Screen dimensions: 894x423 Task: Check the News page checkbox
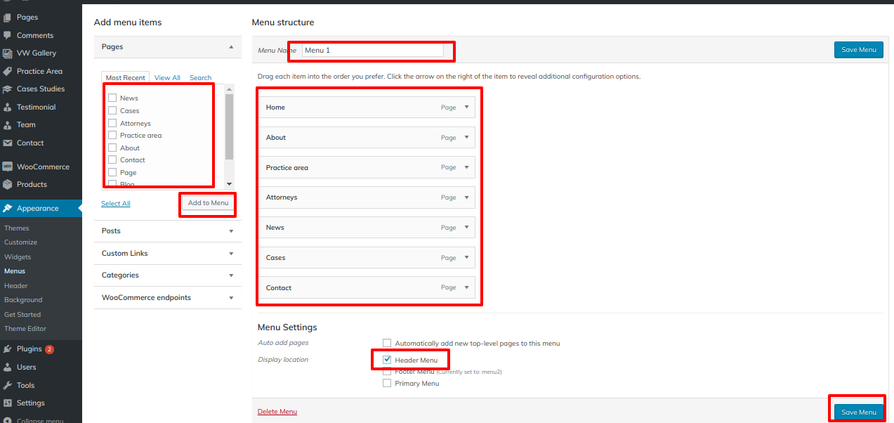112,98
